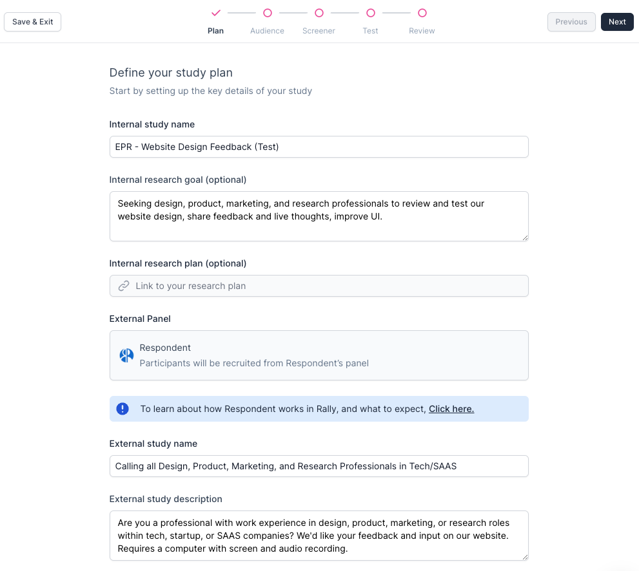Click into the Internal research goal textarea
This screenshot has height=571, width=639.
tap(319, 216)
